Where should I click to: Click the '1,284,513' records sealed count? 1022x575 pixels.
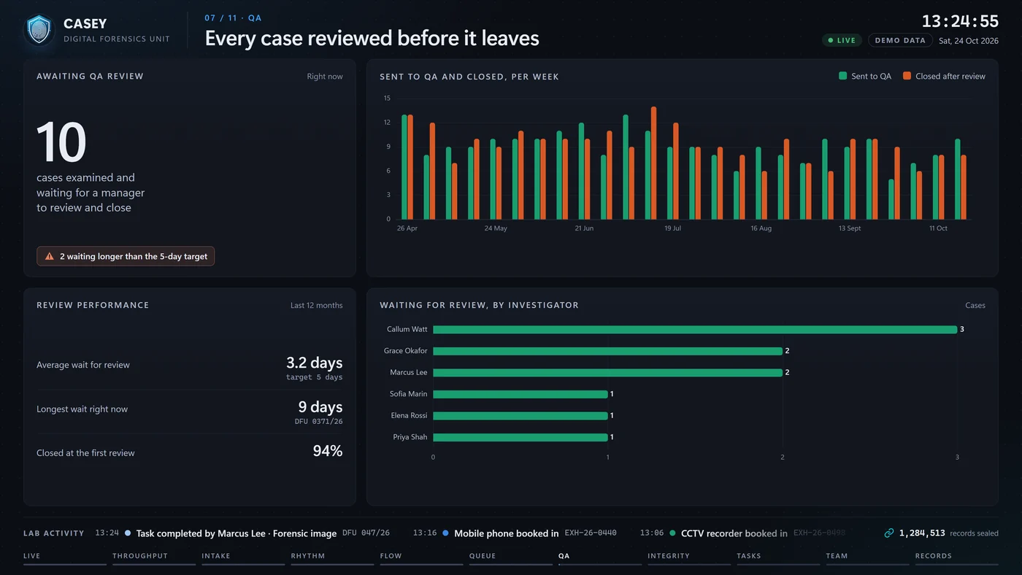click(x=922, y=533)
